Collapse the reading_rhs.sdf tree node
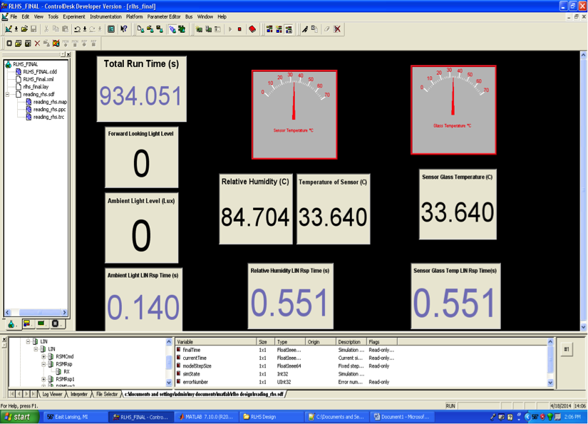The height and width of the screenshot is (424, 588). tap(8, 95)
